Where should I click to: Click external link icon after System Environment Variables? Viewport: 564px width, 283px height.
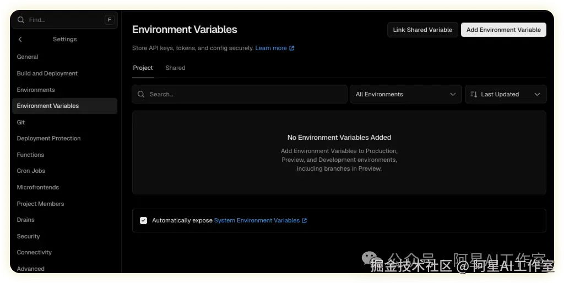click(304, 220)
